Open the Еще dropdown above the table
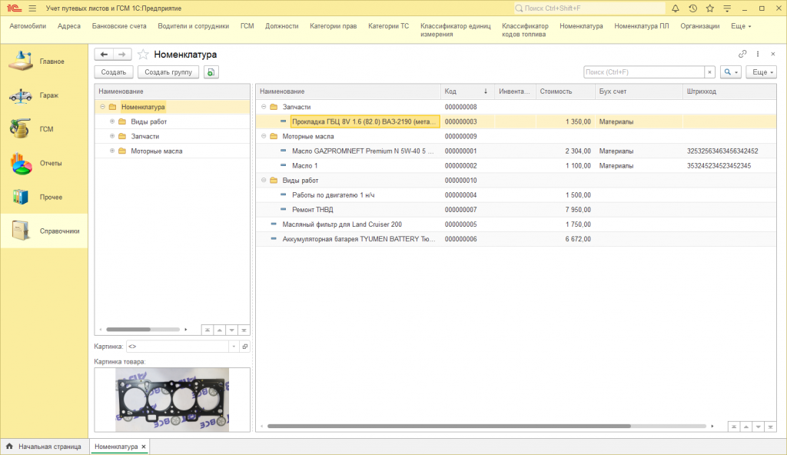Image resolution: width=787 pixels, height=455 pixels. point(760,72)
